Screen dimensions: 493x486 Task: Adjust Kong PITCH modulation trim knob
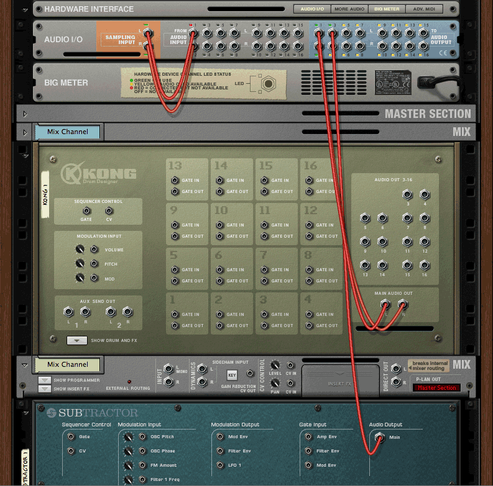[x=80, y=263]
